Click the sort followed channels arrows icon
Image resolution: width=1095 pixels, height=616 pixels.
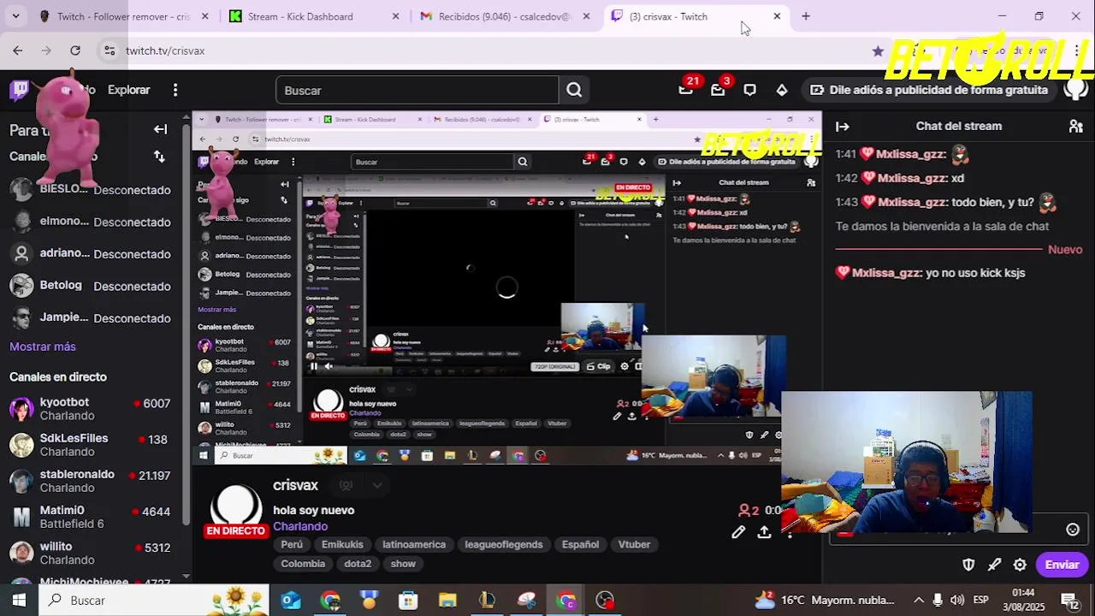(159, 157)
